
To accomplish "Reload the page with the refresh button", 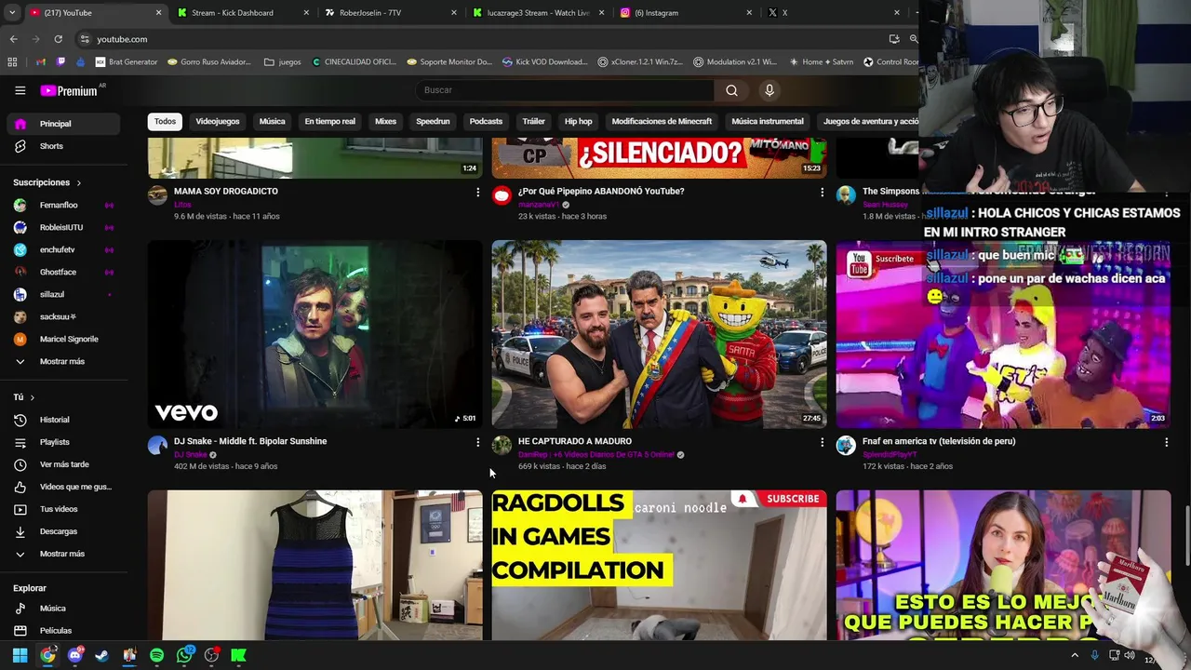I will pyautogui.click(x=58, y=39).
